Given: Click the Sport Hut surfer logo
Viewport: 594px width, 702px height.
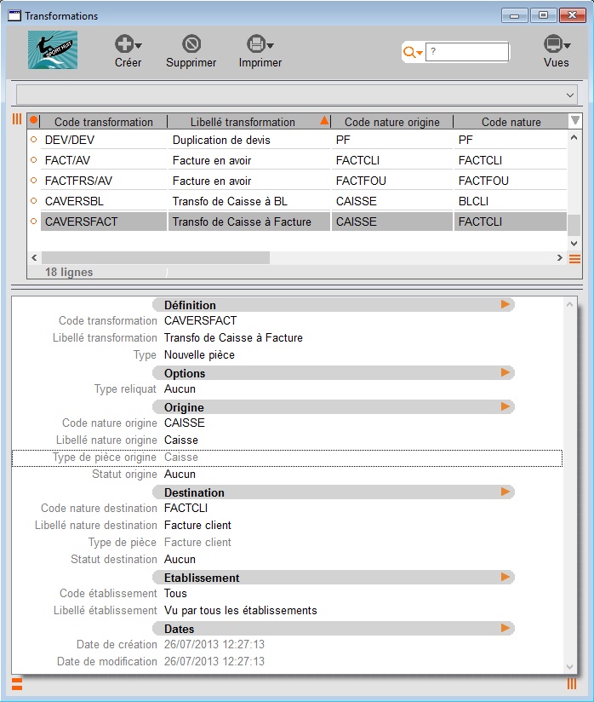Looking at the screenshot, I should [53, 49].
